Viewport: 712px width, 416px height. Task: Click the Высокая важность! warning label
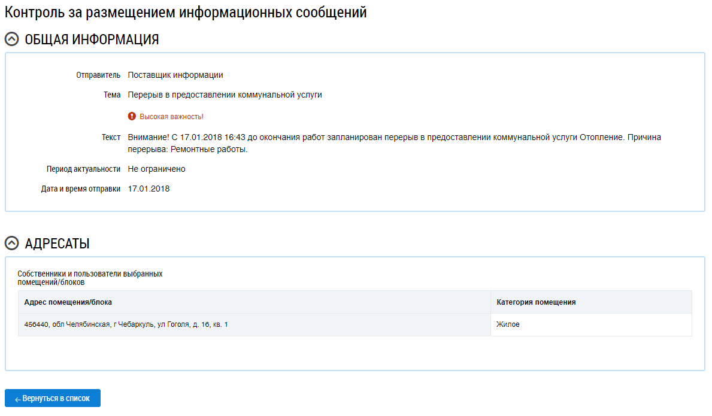click(x=171, y=117)
